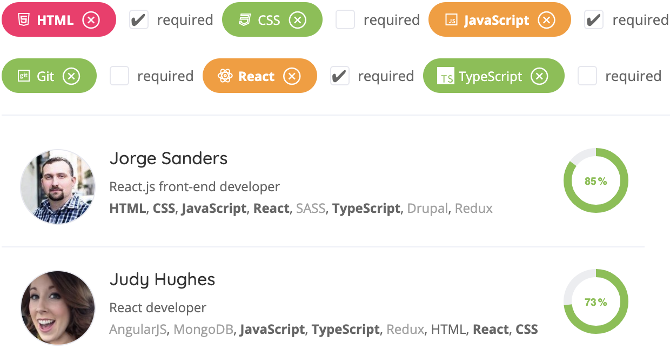Remove the TypeScript skill tag

(x=539, y=76)
